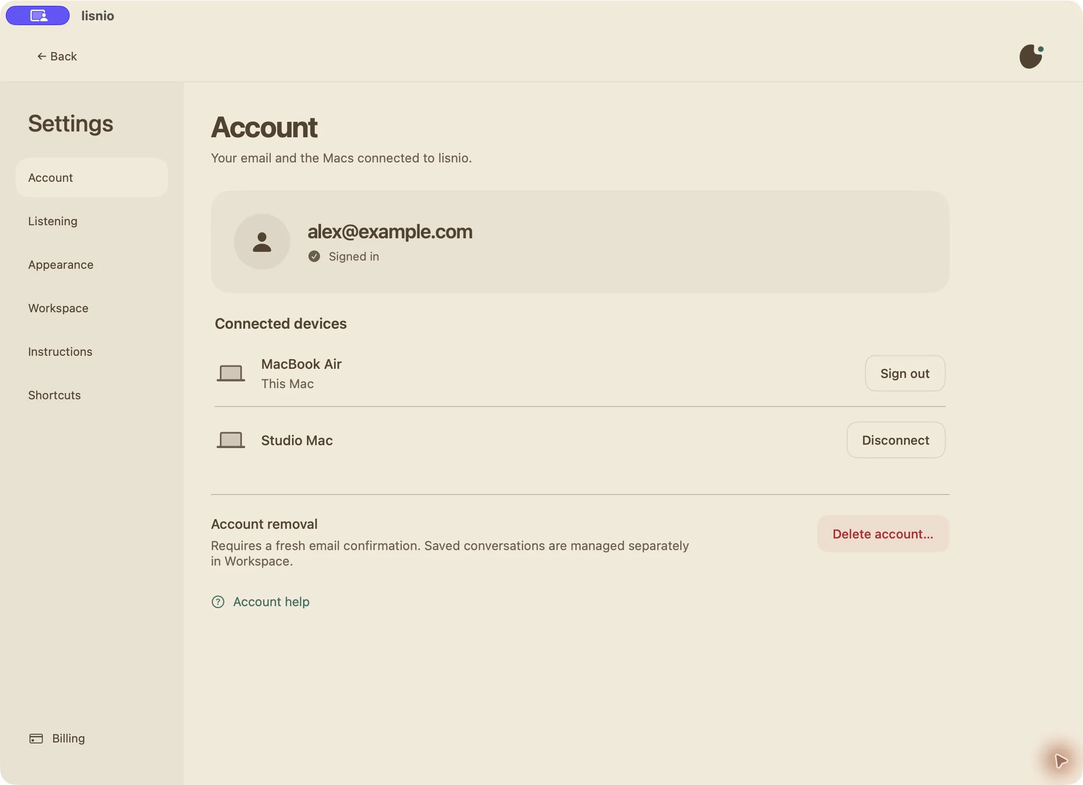Open the Shortcuts settings section

click(x=92, y=395)
